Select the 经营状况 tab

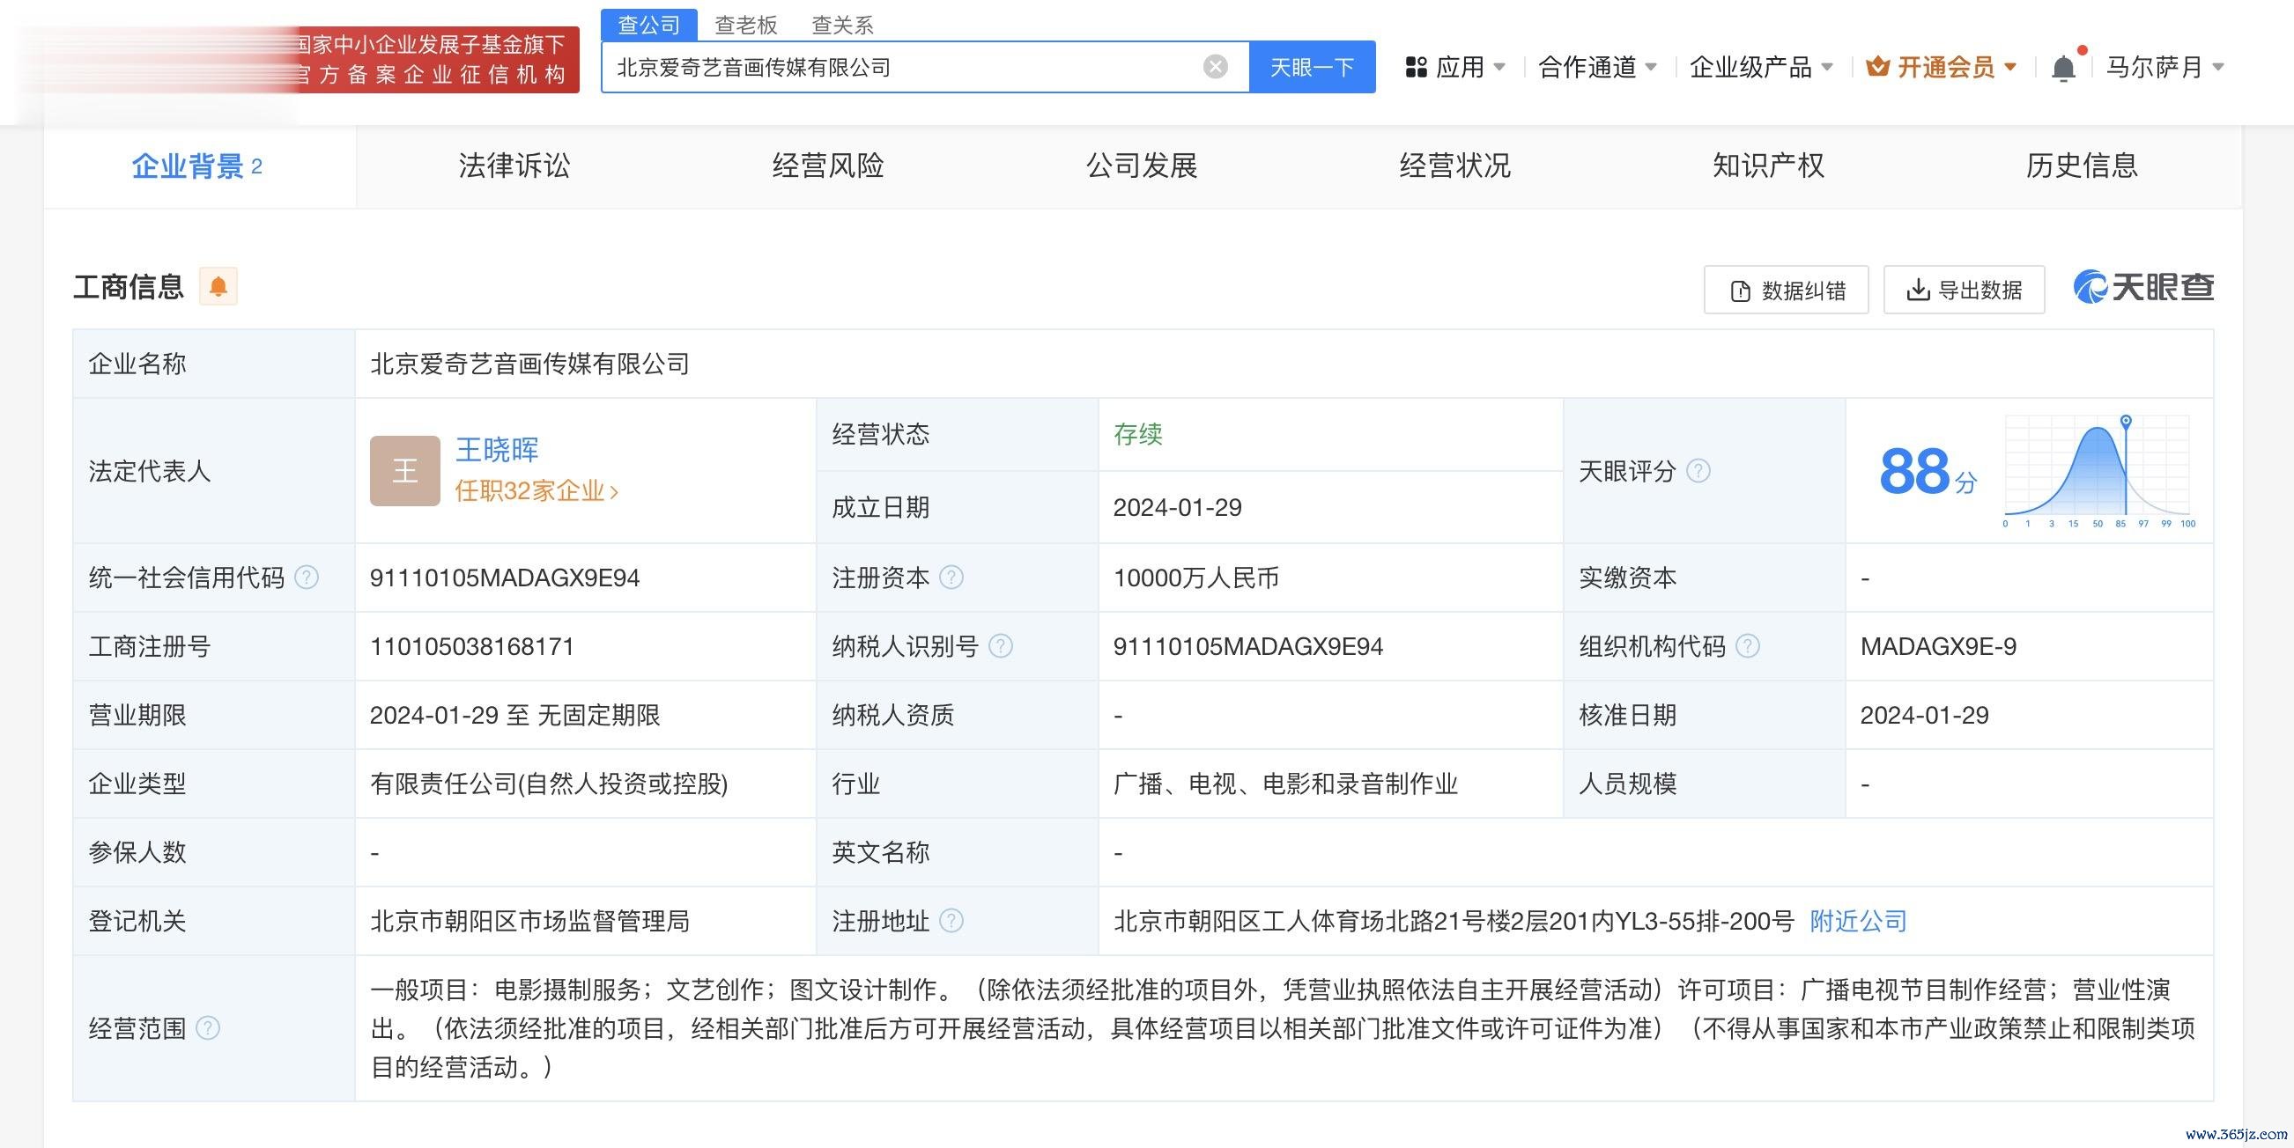[1454, 166]
